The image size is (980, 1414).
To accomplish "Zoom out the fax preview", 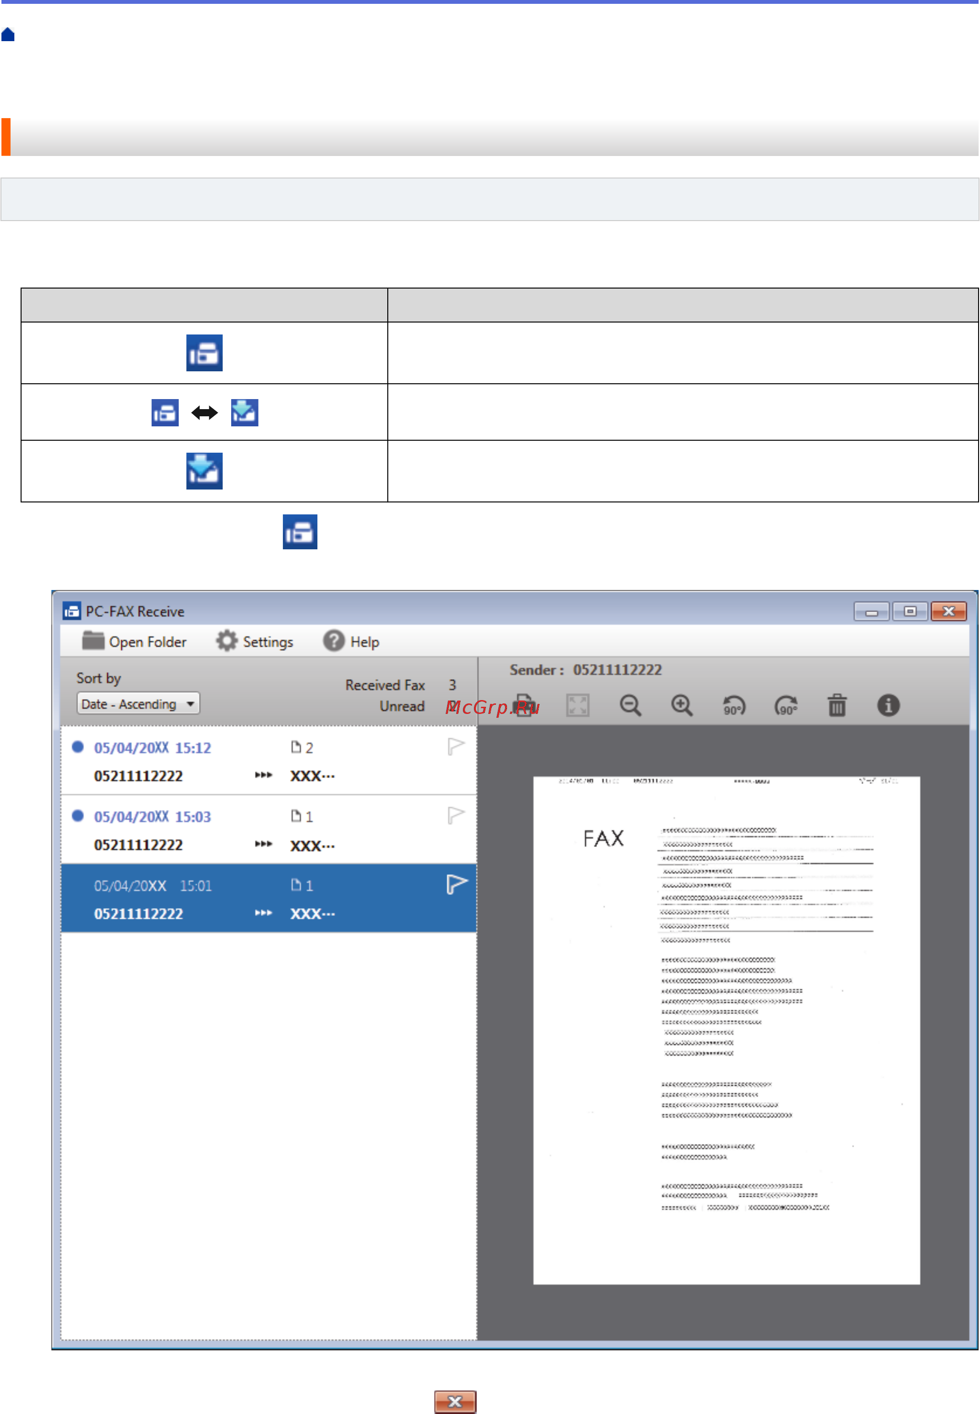I will 630,706.
